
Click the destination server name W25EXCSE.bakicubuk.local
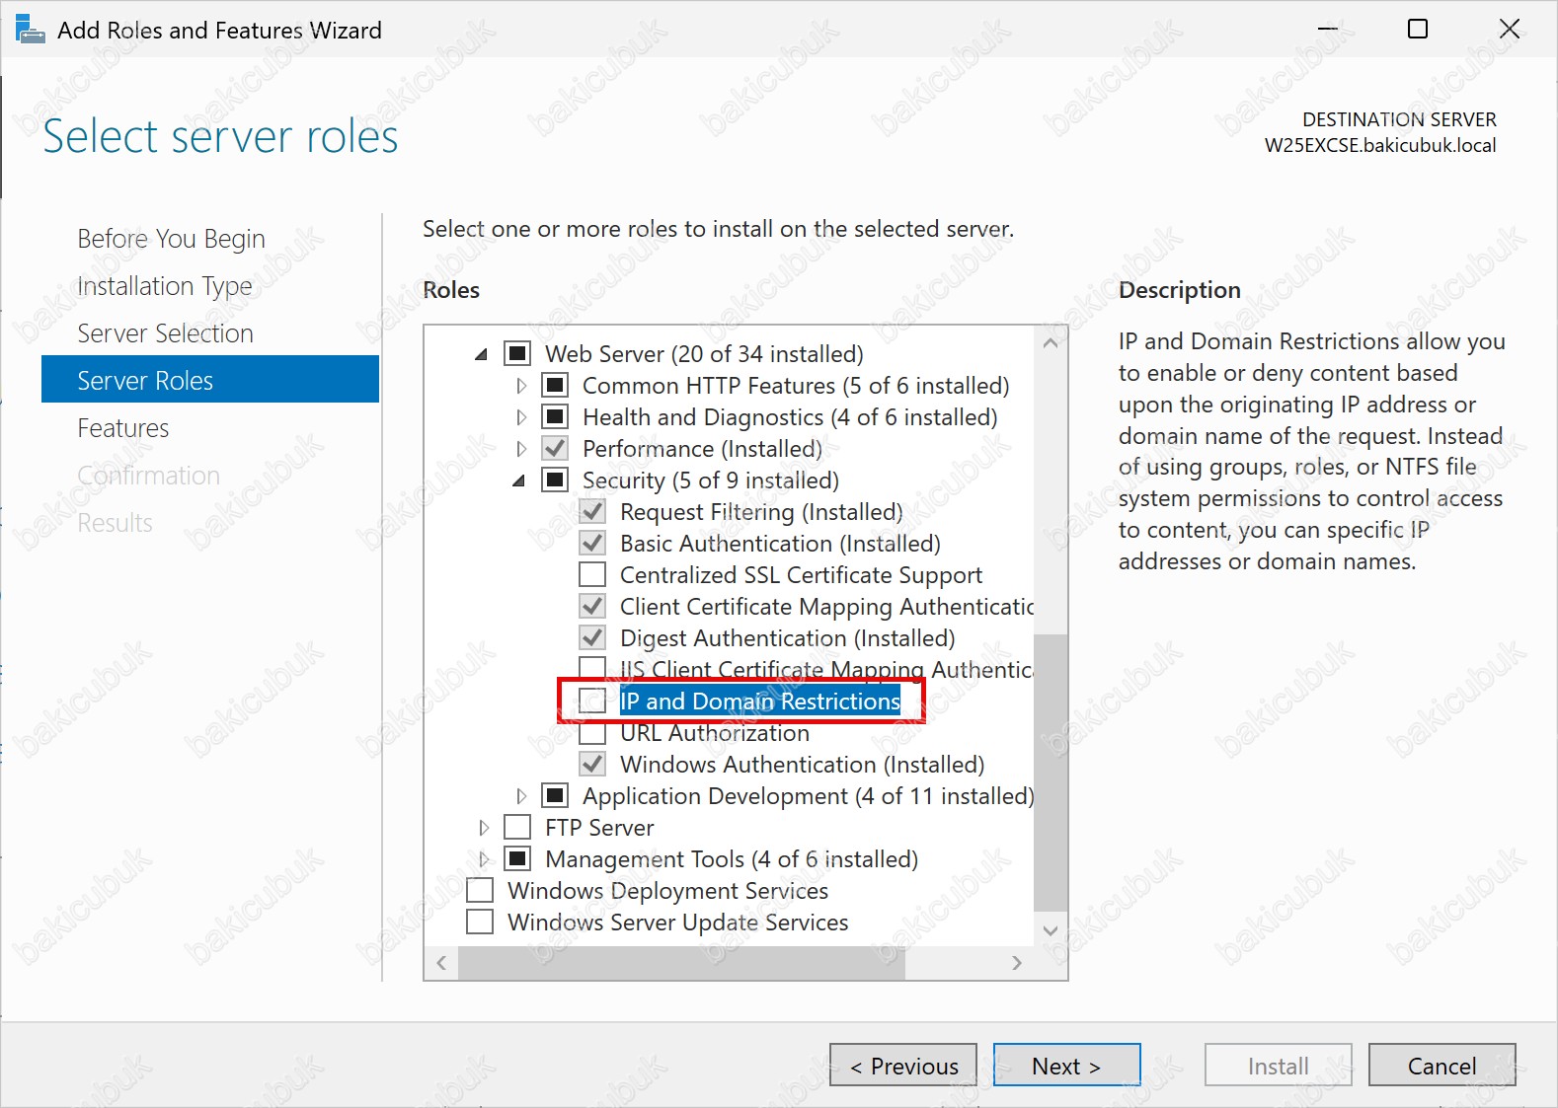1380,145
